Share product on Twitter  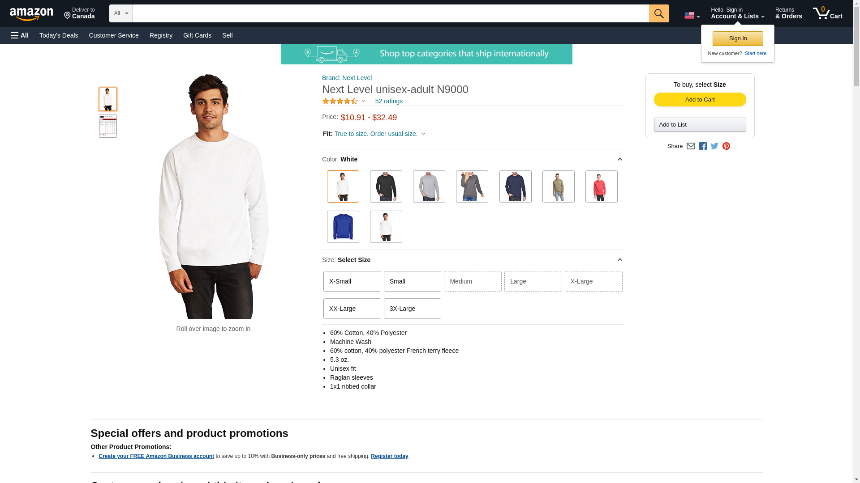[x=714, y=146]
